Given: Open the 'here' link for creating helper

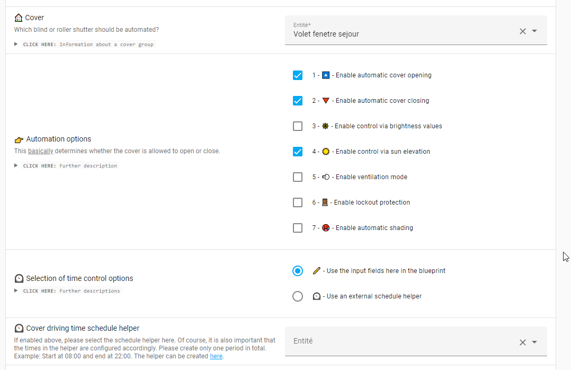Looking at the screenshot, I should [216, 356].
